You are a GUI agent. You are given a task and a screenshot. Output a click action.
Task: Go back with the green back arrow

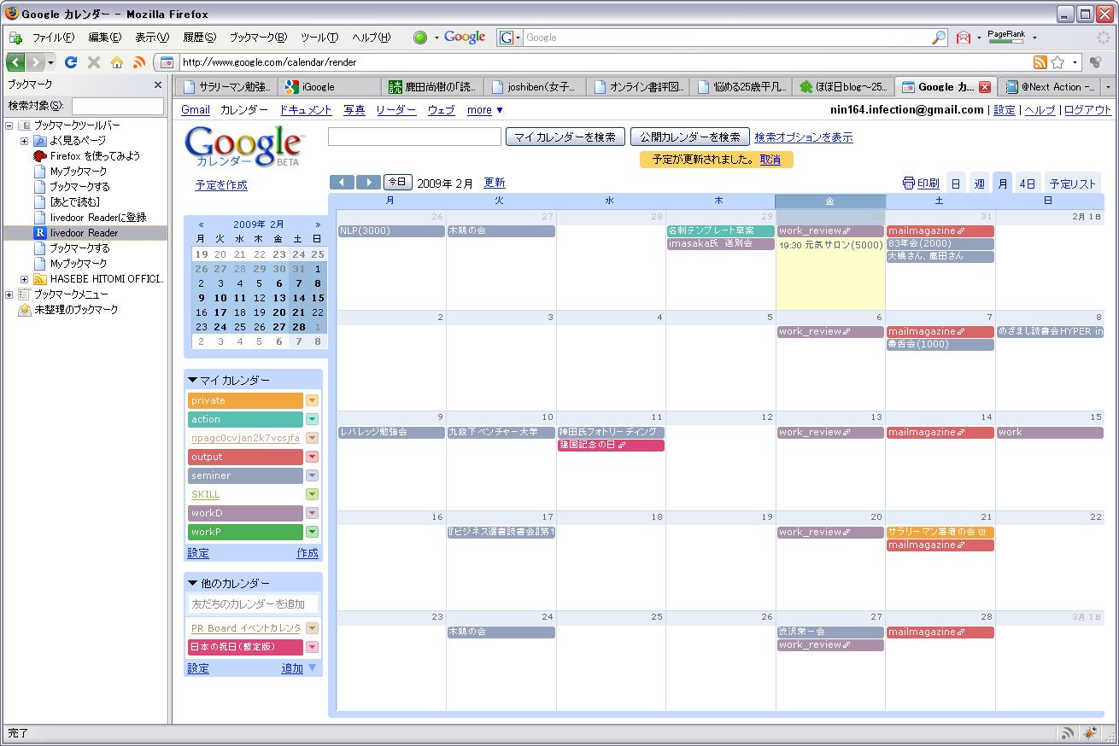15,62
